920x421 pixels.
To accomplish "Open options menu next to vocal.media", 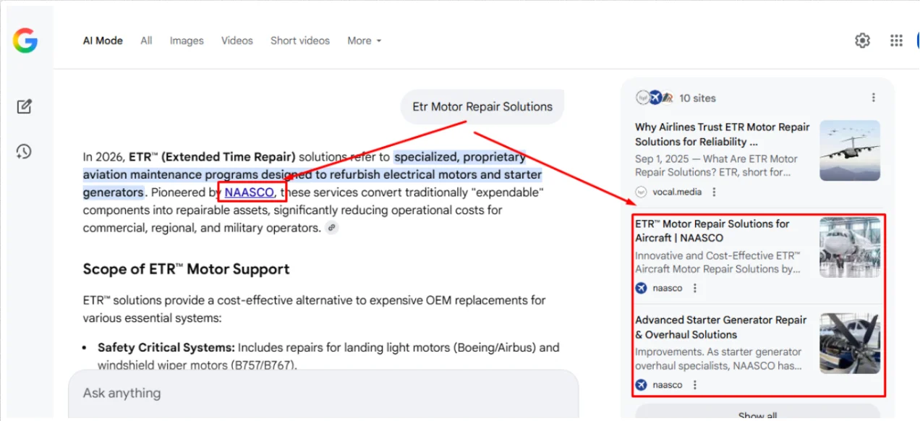I will click(x=714, y=192).
